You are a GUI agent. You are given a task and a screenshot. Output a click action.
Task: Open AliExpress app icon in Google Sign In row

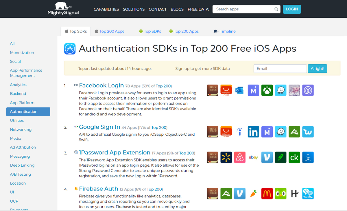[x=226, y=132]
